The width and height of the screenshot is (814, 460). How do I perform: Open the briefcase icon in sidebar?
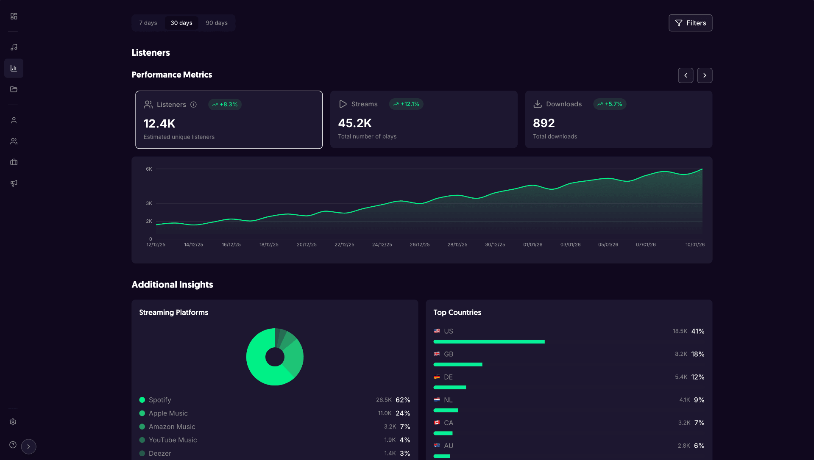14,162
